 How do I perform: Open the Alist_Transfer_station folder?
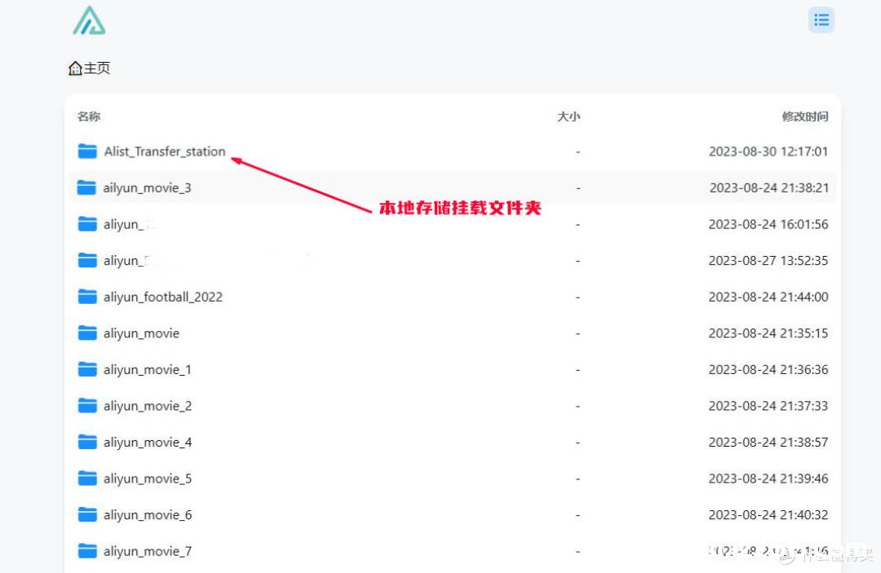164,151
